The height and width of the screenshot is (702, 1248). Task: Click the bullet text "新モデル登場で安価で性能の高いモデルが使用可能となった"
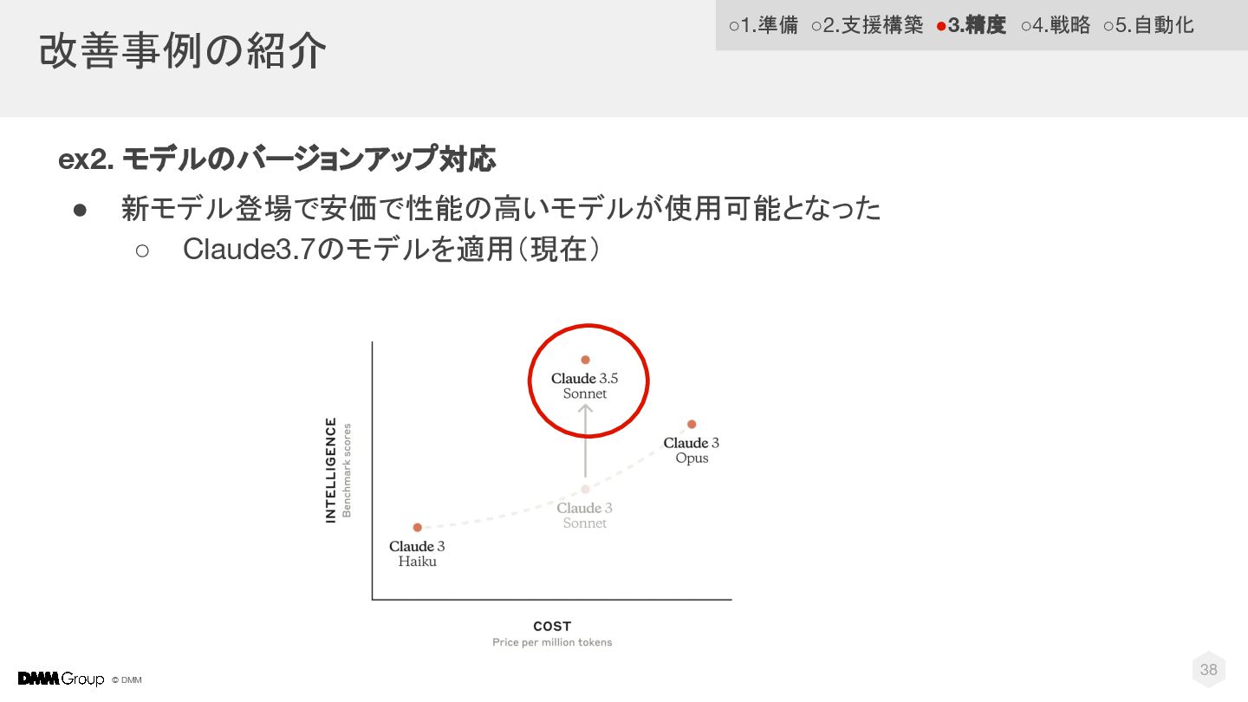tap(501, 208)
